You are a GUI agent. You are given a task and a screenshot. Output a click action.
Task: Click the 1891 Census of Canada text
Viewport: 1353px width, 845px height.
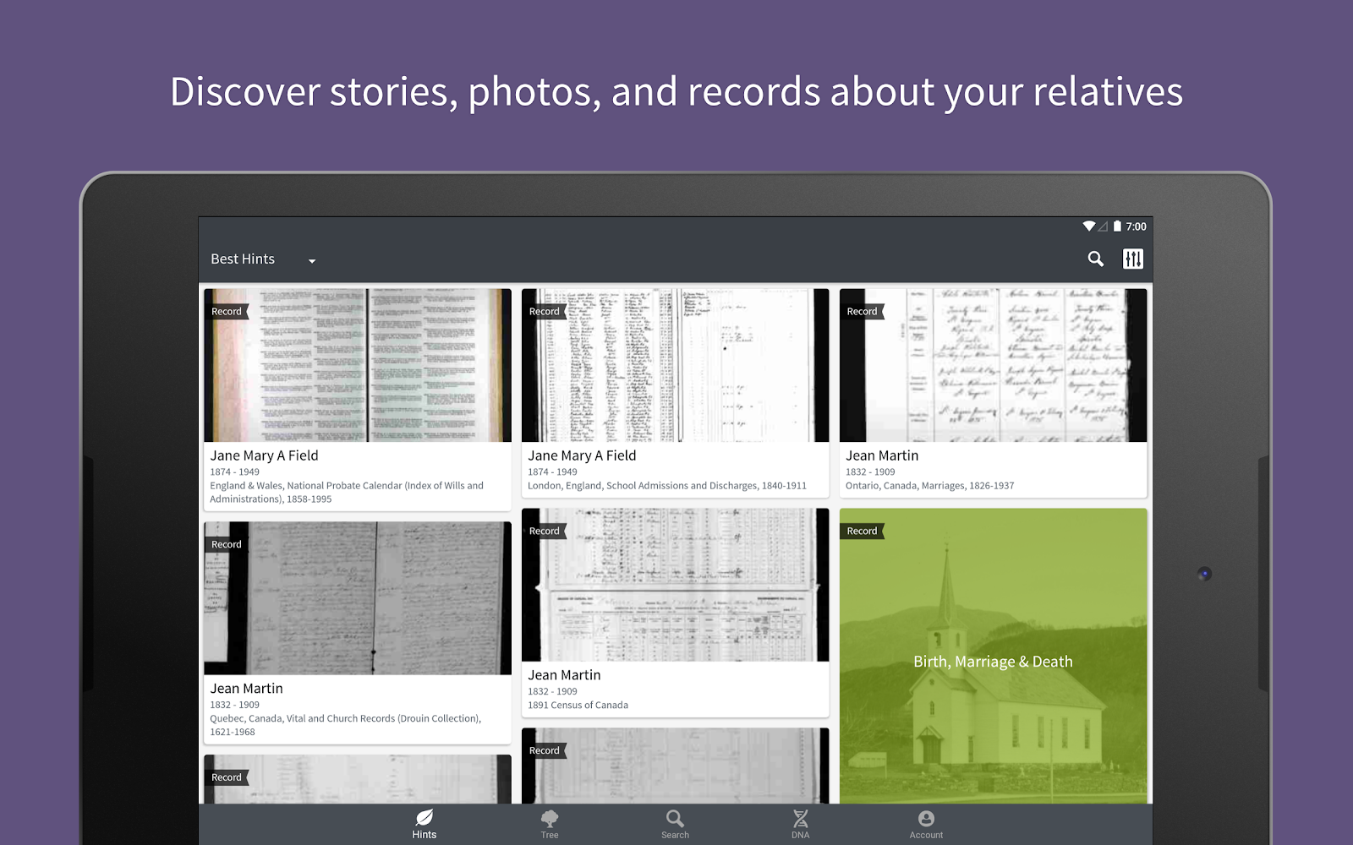click(x=578, y=706)
